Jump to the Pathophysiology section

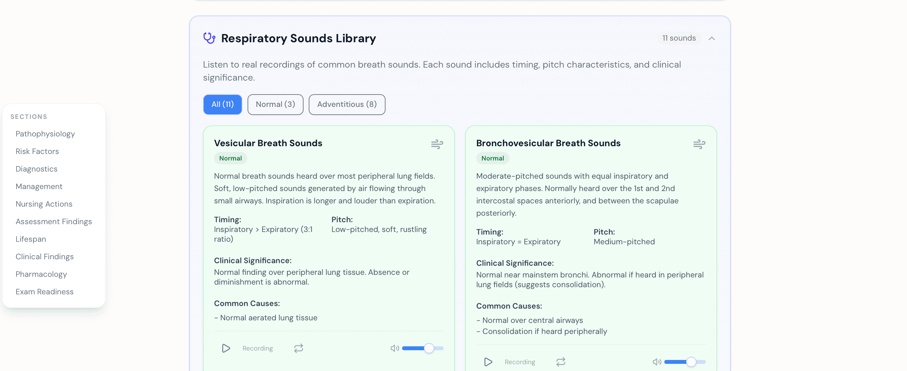pos(45,134)
